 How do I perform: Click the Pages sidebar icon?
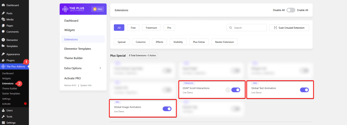point(3,26)
